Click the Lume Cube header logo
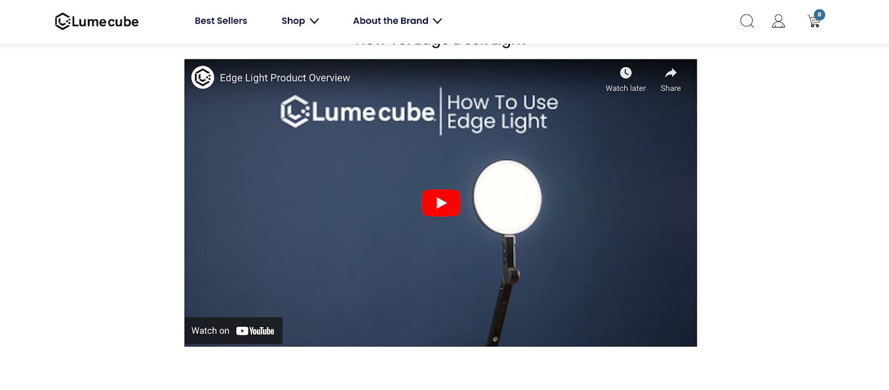 tap(97, 21)
